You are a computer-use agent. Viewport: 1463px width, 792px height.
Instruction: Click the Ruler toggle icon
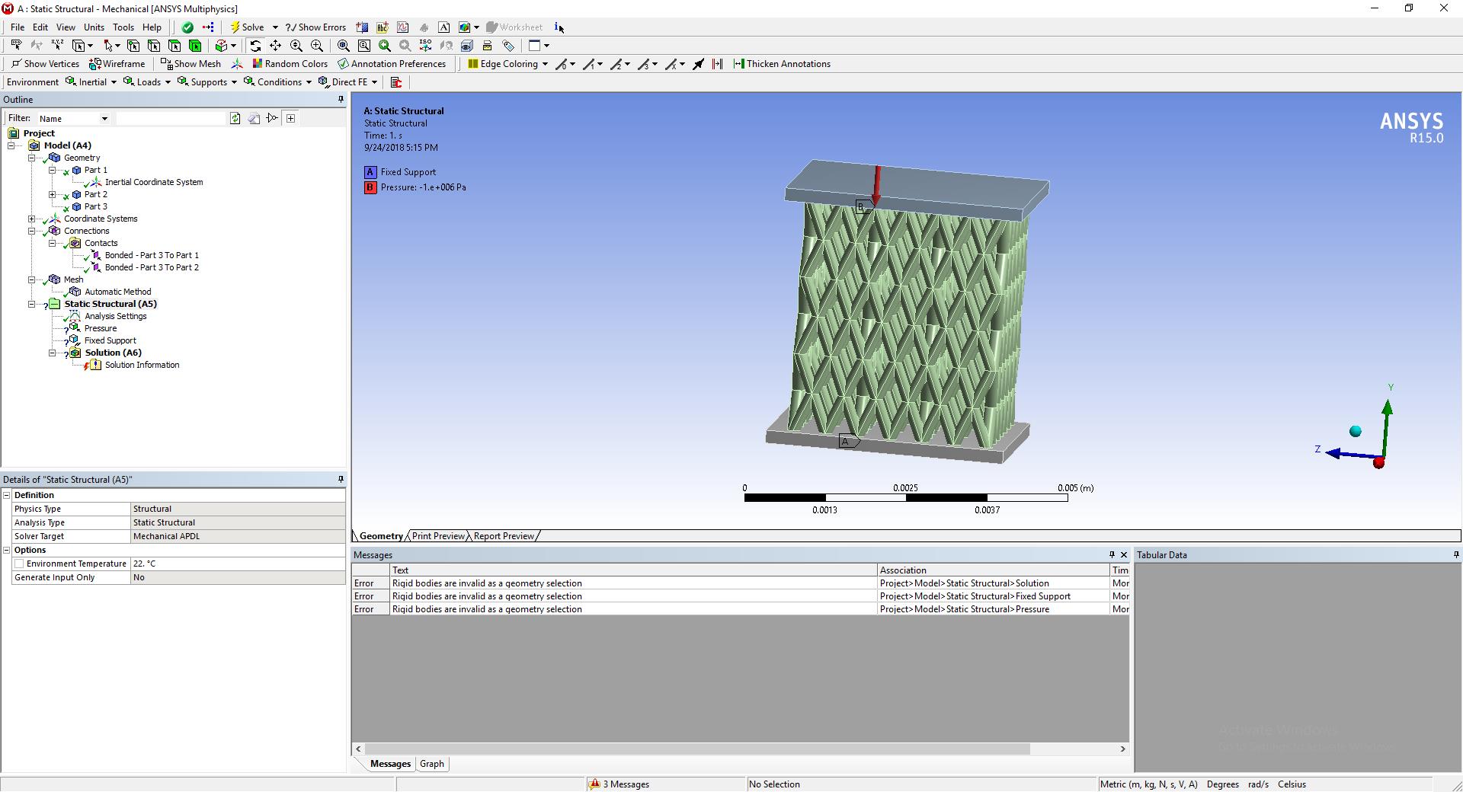pos(488,46)
